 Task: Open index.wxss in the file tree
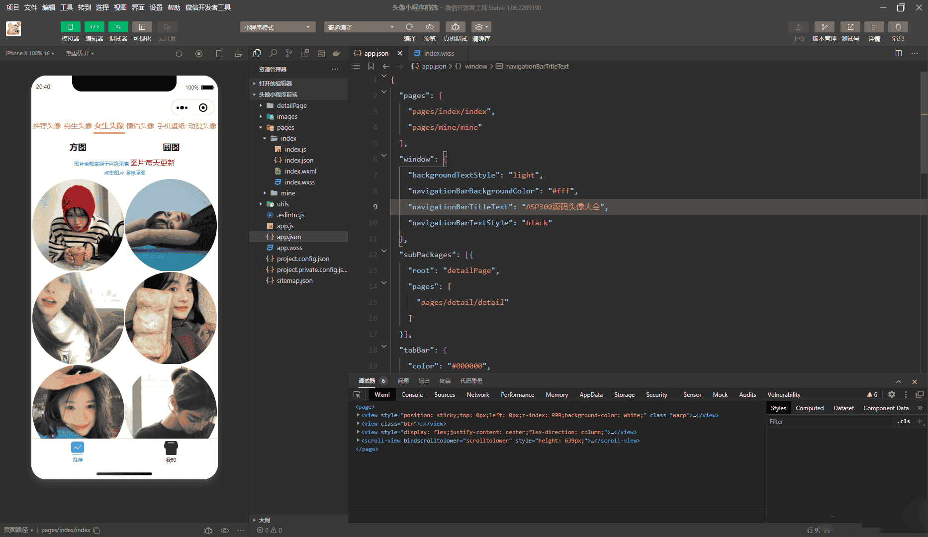[x=299, y=182]
